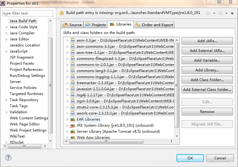Click the Add External JARs... button

[207, 51]
